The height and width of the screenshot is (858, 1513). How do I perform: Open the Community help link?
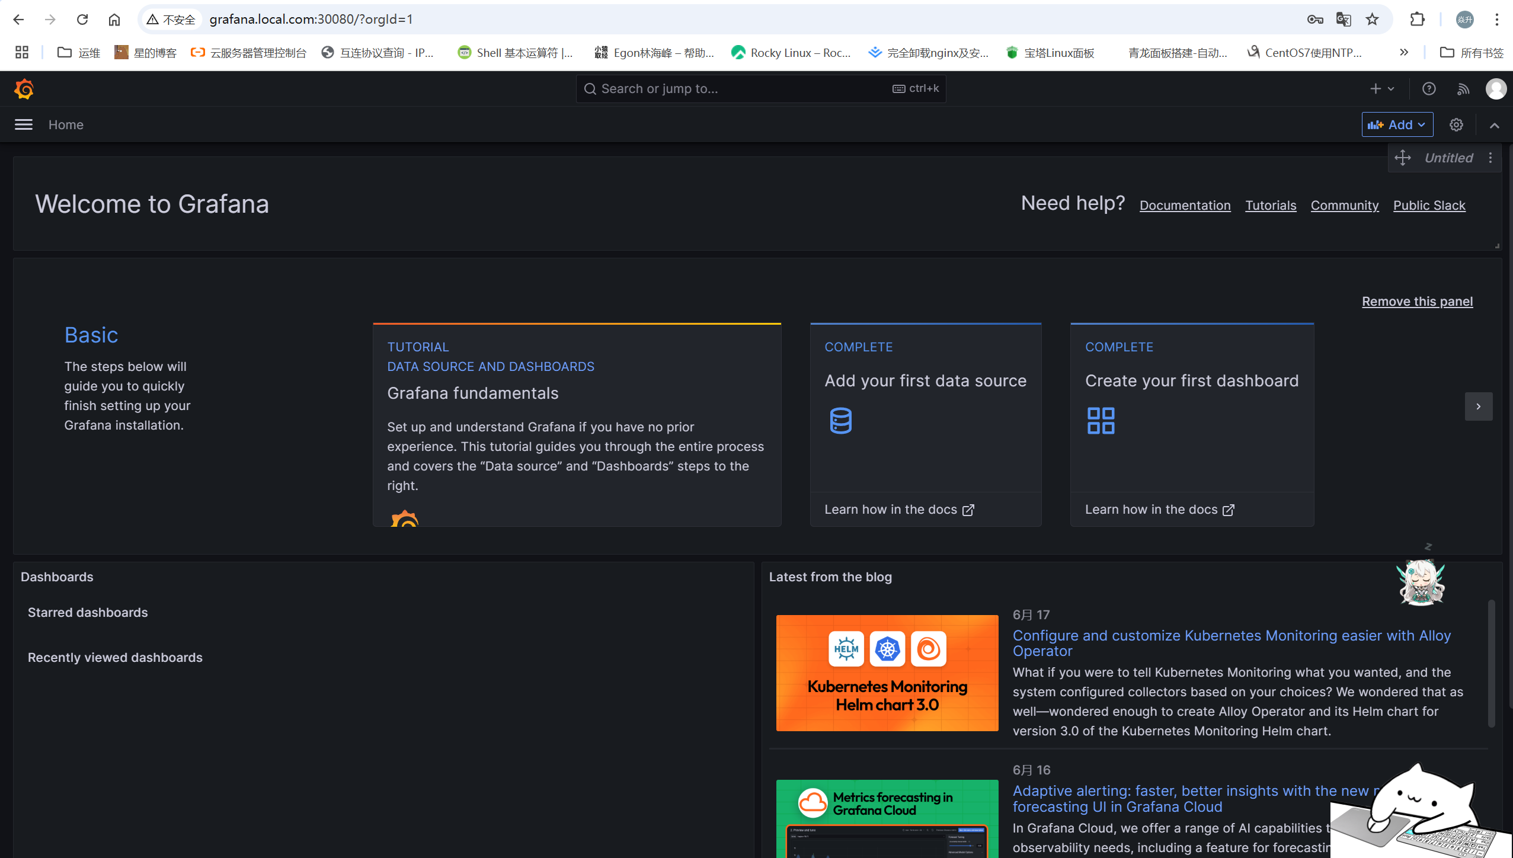[1344, 205]
